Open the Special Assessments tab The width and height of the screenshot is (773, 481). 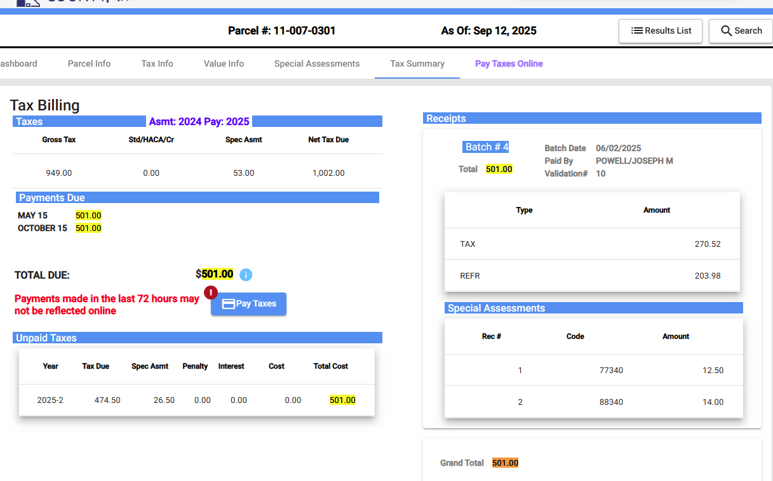click(317, 63)
